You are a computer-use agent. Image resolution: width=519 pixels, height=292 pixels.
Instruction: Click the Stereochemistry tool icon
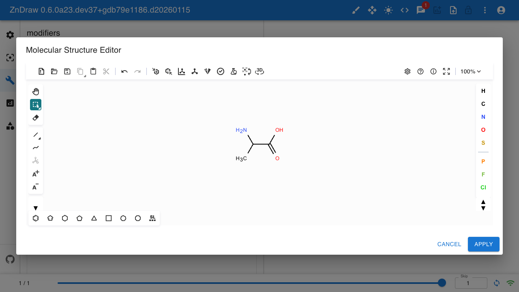point(36,161)
